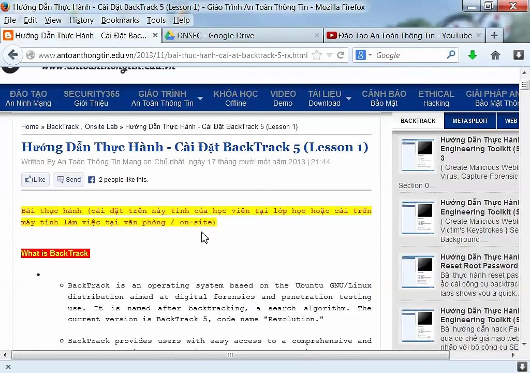530x373 pixels.
Task: Open VIDEO Demo nav item
Action: point(283,98)
